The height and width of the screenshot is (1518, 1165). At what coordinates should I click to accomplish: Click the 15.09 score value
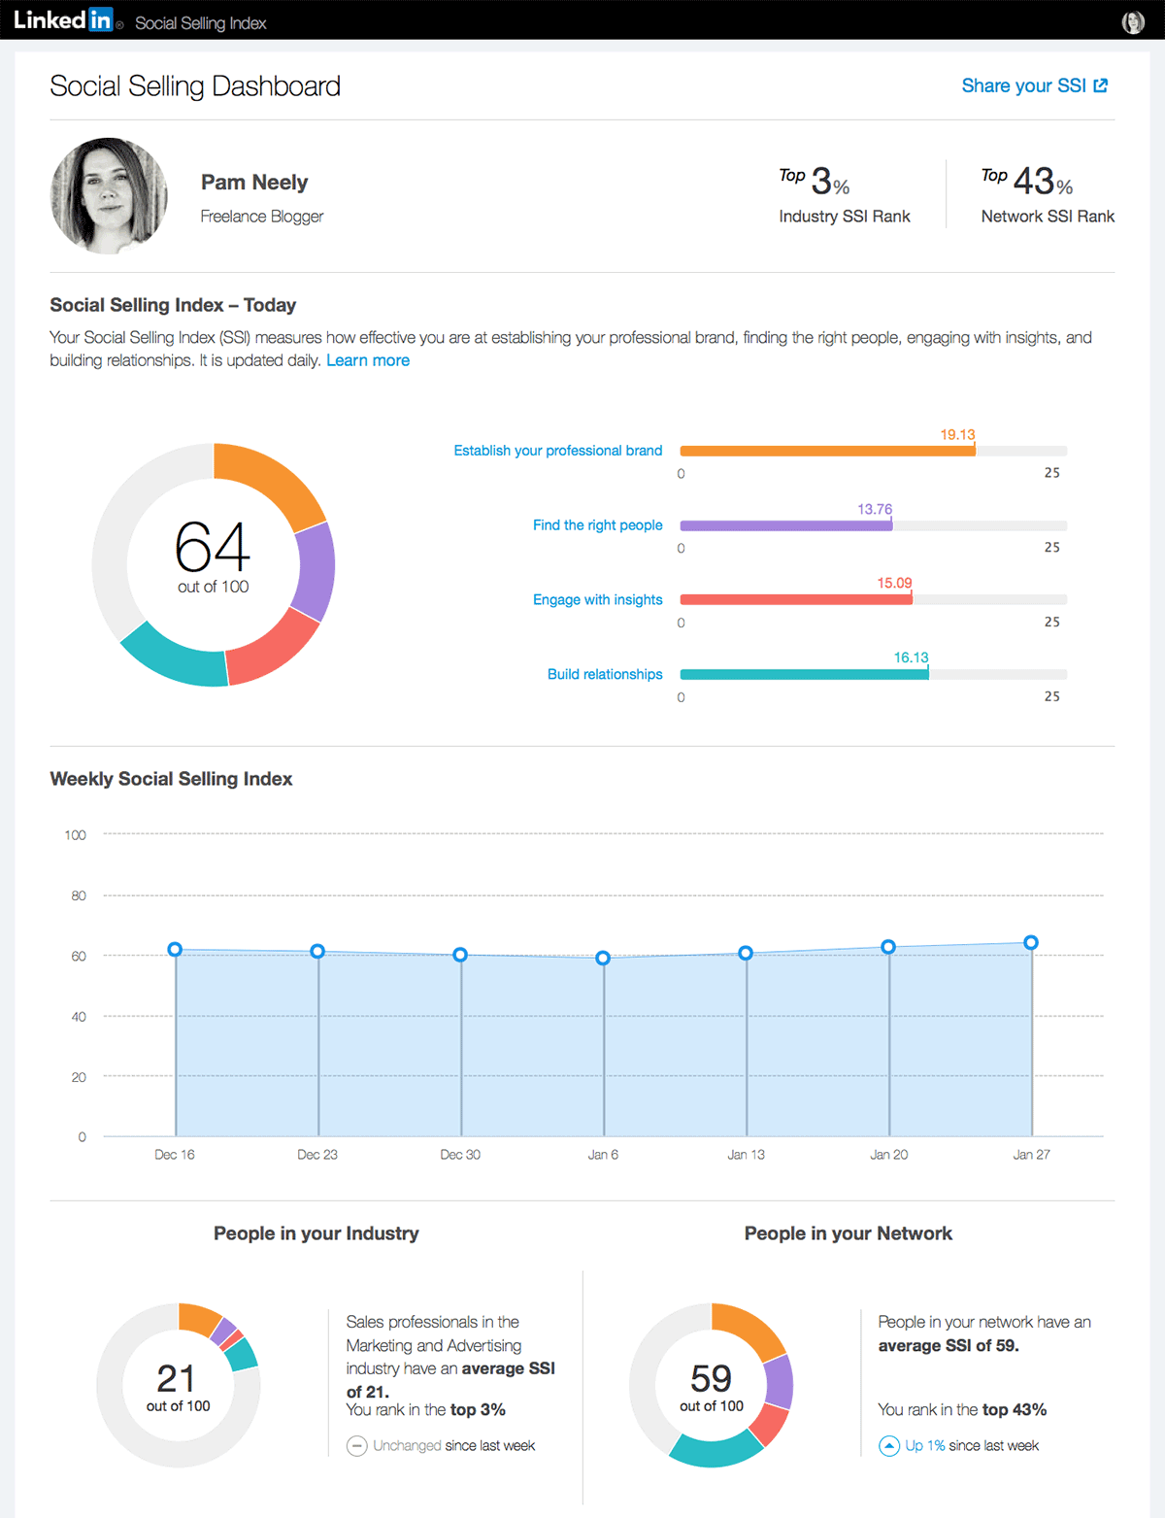coord(894,583)
